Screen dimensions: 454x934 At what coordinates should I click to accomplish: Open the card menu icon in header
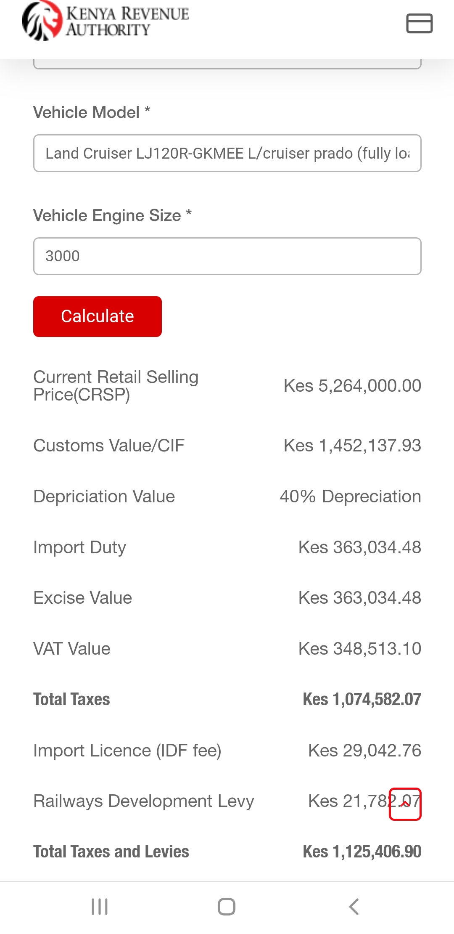(419, 23)
